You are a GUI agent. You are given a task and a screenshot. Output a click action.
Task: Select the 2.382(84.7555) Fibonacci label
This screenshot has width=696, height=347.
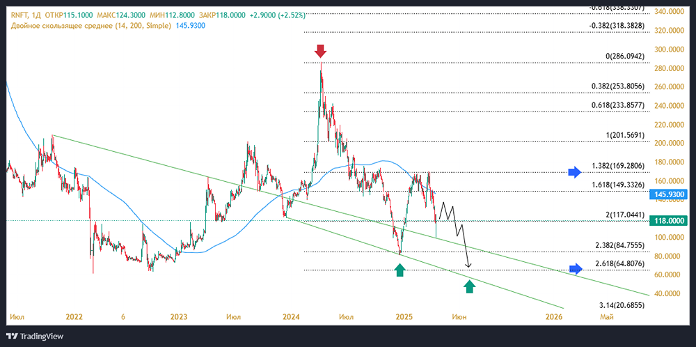coord(620,245)
